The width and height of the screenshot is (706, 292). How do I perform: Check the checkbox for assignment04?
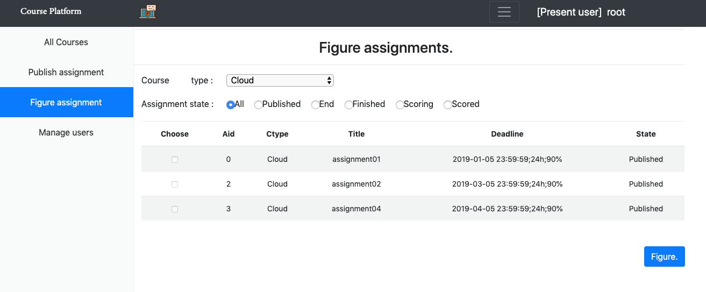pos(175,209)
